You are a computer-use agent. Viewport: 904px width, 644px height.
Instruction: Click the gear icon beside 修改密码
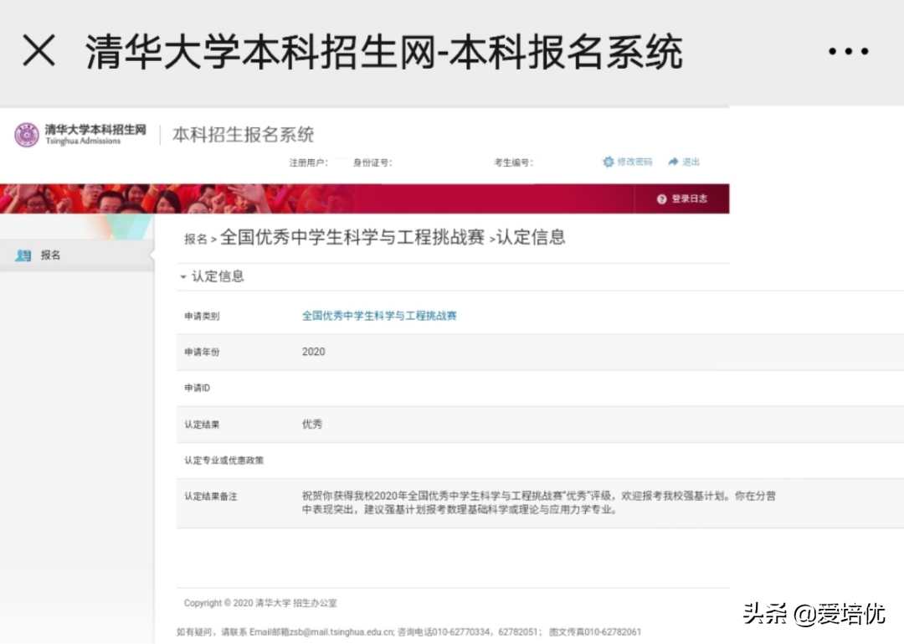coord(609,162)
